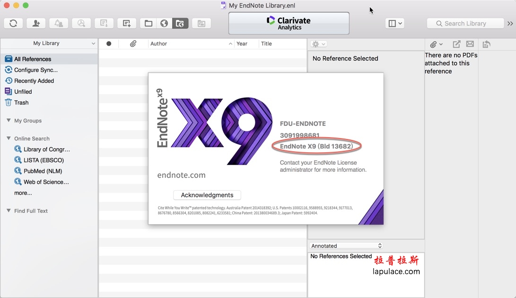
Task: Click the Sync Library toolbar icon
Action: [x=14, y=23]
